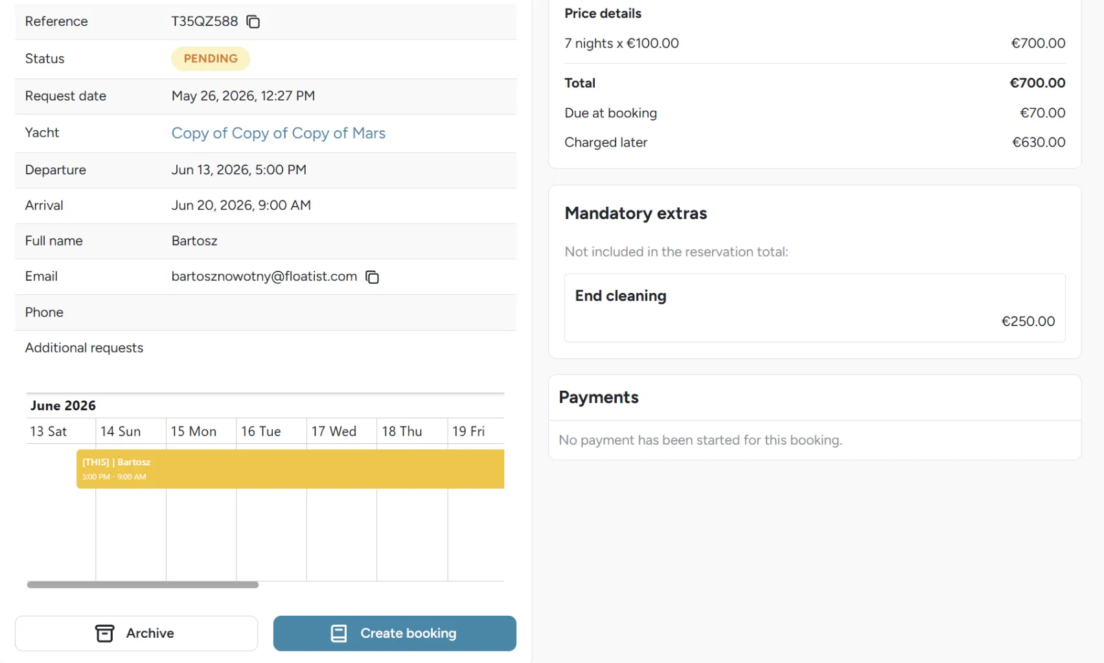Click the Create booking book icon
1104x663 pixels.
coord(339,633)
